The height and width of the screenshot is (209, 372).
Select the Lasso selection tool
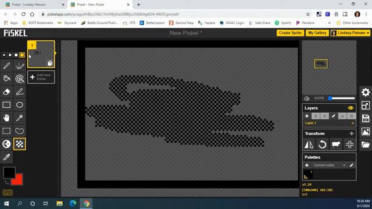[19, 131]
